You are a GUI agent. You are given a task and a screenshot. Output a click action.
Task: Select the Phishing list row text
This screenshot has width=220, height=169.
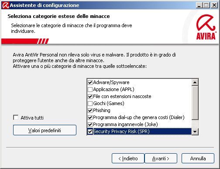(x=102, y=110)
